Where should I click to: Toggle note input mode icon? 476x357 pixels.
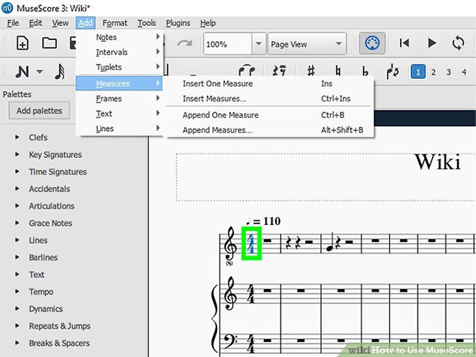point(22,71)
